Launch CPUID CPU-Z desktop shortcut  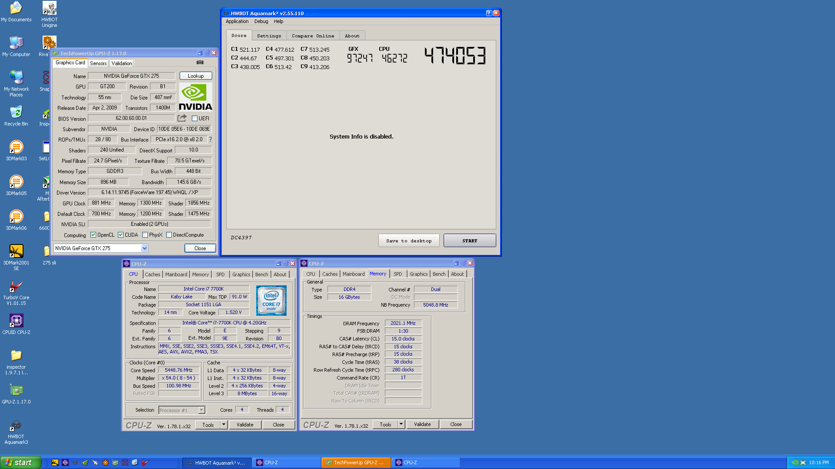16,324
